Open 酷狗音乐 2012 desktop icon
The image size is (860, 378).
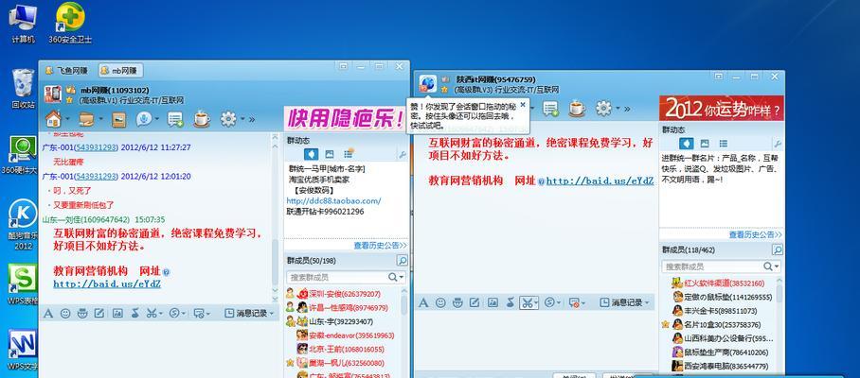point(23,225)
